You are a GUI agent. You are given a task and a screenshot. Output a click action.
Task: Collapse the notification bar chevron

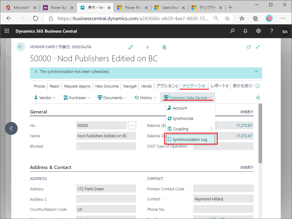(x=256, y=71)
